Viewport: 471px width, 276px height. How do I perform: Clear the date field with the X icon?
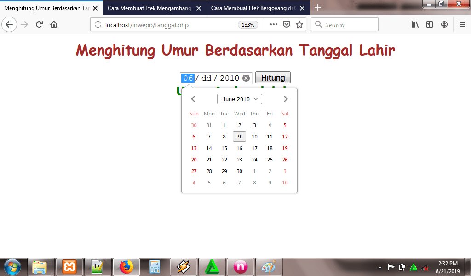tap(246, 78)
